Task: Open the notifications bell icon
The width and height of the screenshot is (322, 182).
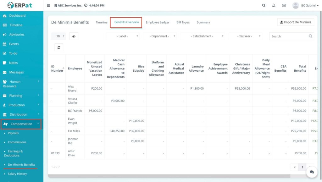Action: (274, 5)
